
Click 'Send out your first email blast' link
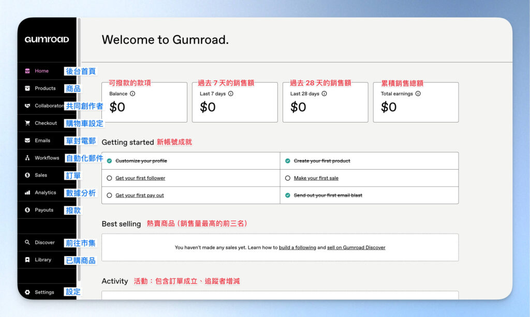click(x=328, y=195)
